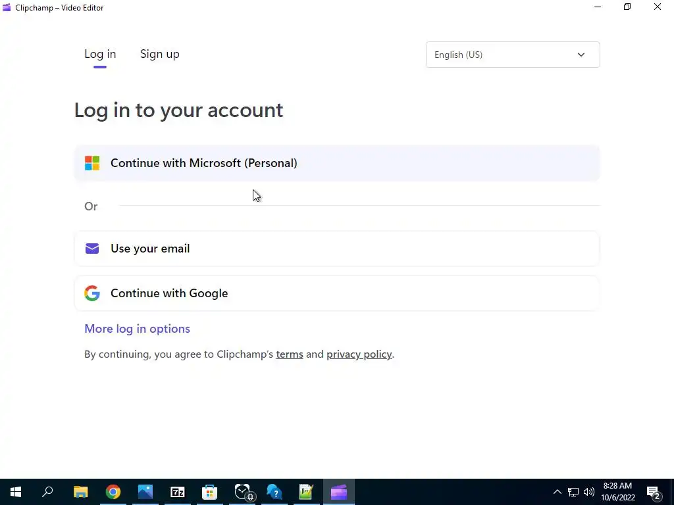Restore down the Clipchamp window

627,7
